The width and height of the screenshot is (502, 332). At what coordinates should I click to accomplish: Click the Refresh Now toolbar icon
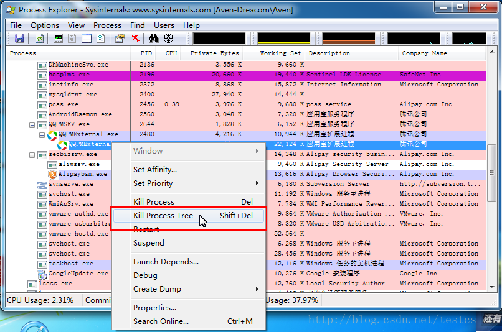pos(39,39)
